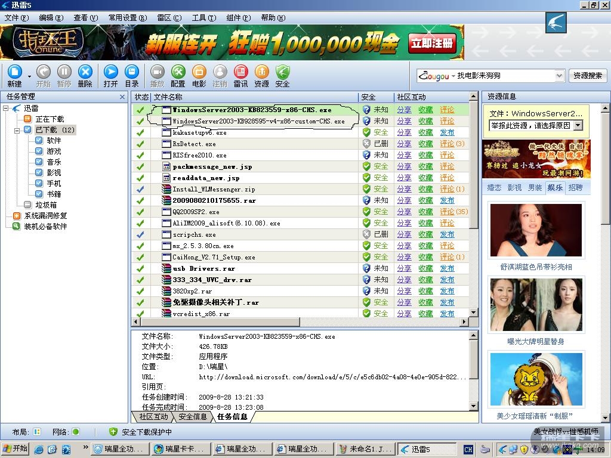
Task: Open the 雷讯 news icon
Action: pos(240,72)
